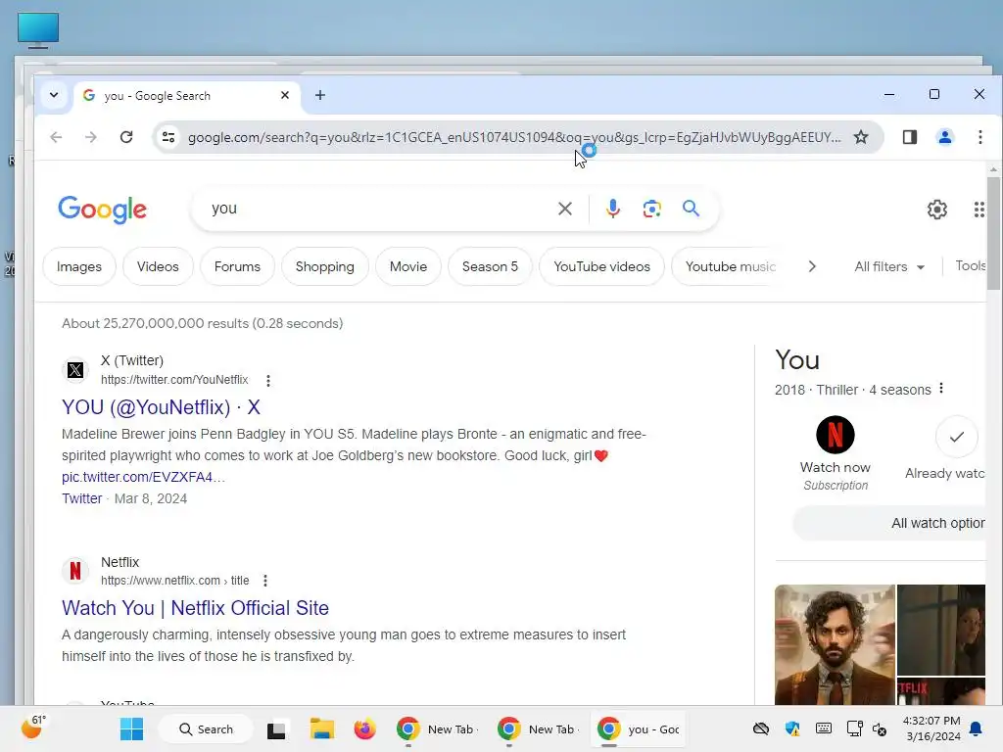Open the pic.twitter.com/EVZXFA4 link

click(143, 477)
